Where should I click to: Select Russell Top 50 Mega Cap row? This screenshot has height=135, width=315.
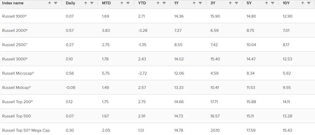click(157, 129)
